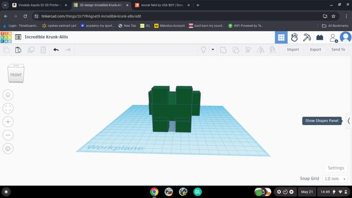This screenshot has height=198, width=352.
Task: Open the ChromeOS launcher button
Action: [x=6, y=192]
